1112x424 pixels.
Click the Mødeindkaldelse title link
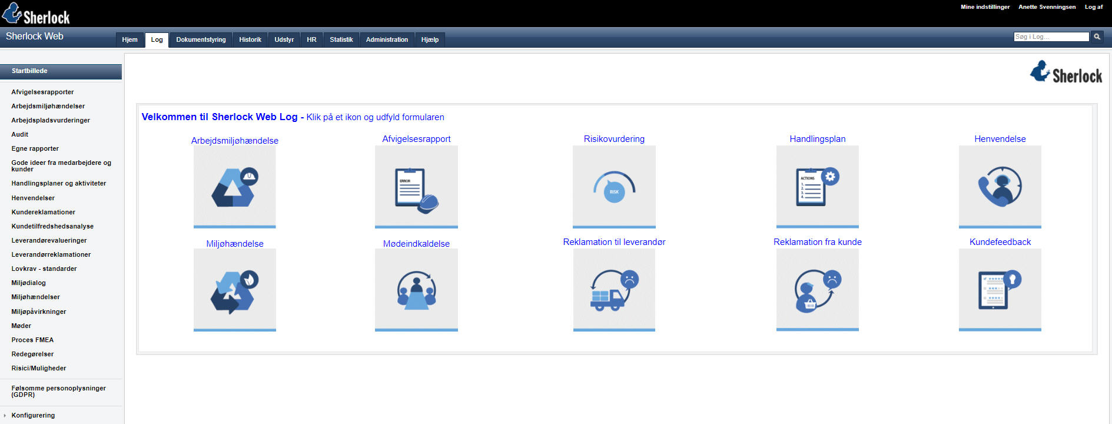pyautogui.click(x=416, y=244)
